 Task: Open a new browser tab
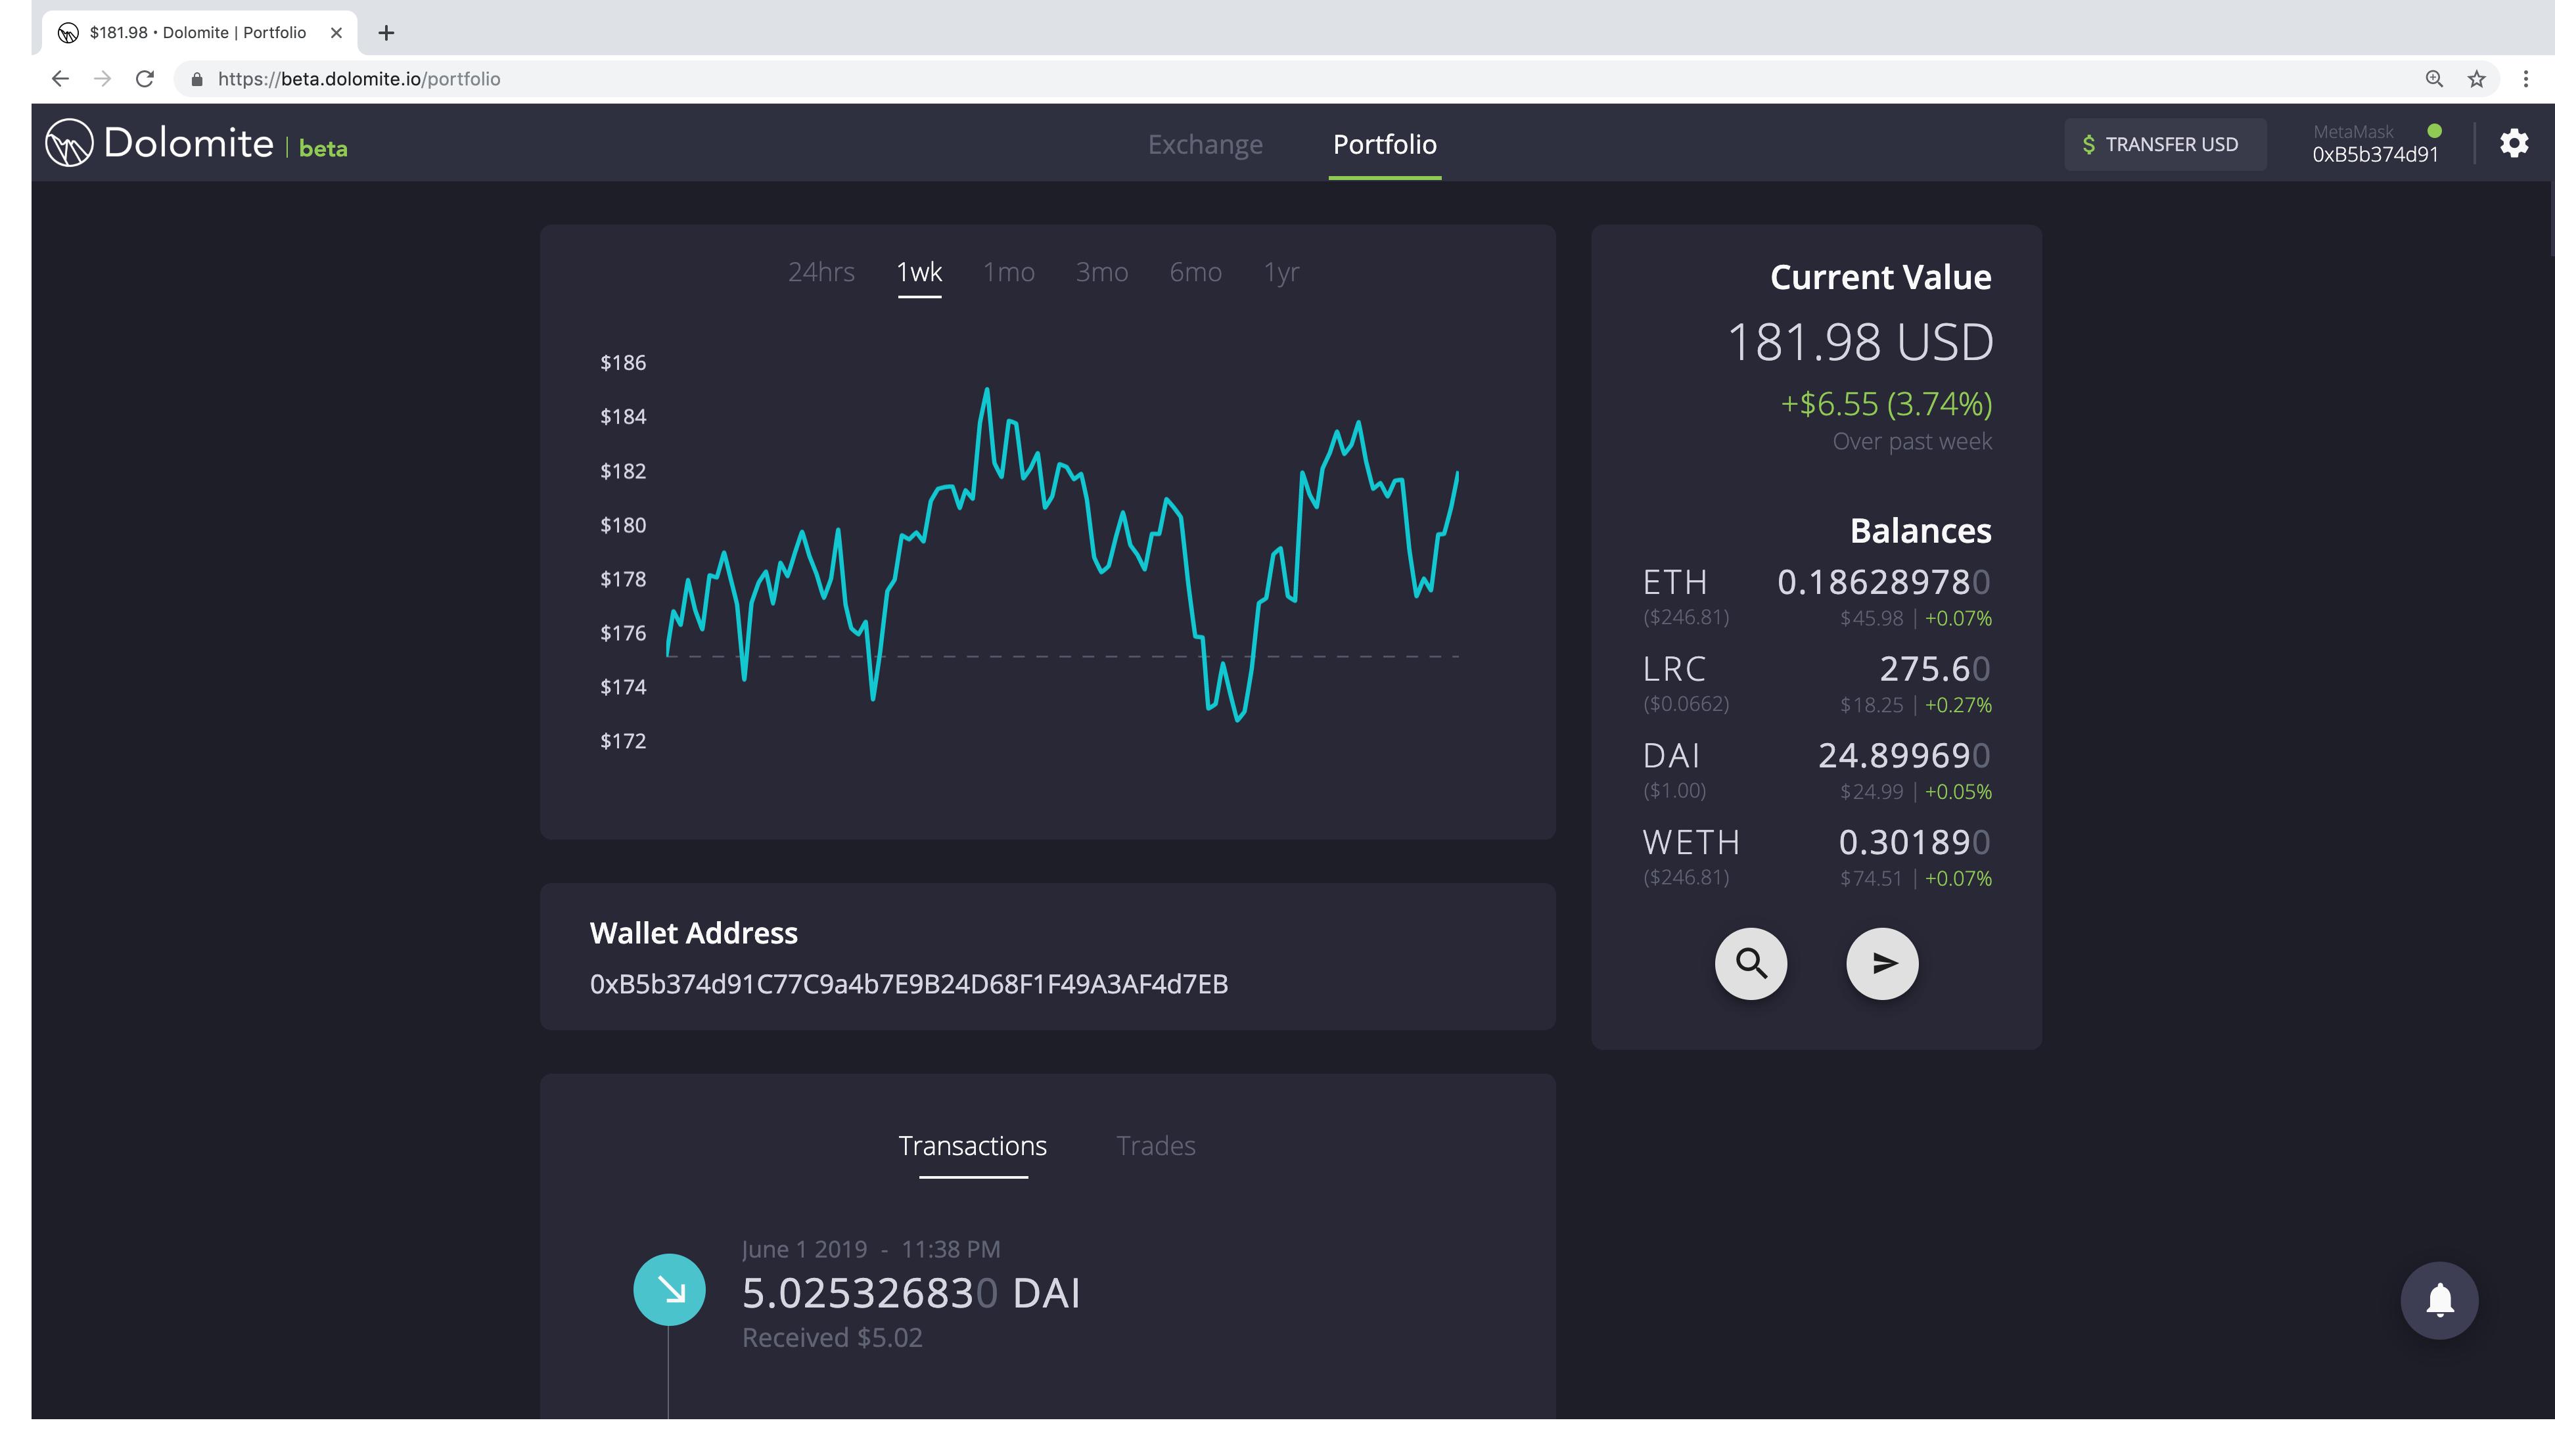point(386,33)
